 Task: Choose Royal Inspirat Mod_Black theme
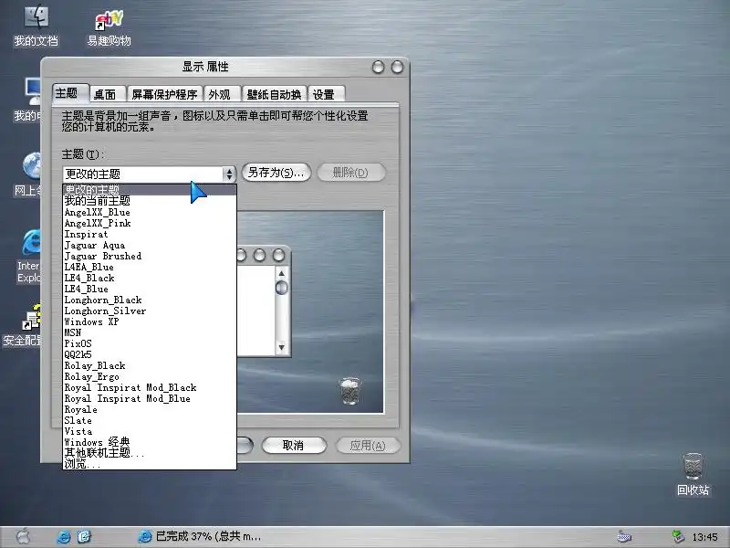pos(150,387)
